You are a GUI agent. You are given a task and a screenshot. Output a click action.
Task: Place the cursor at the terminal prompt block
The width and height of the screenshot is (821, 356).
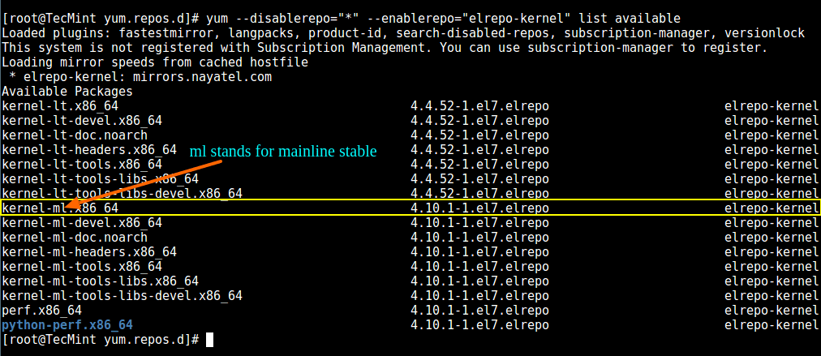coord(209,340)
